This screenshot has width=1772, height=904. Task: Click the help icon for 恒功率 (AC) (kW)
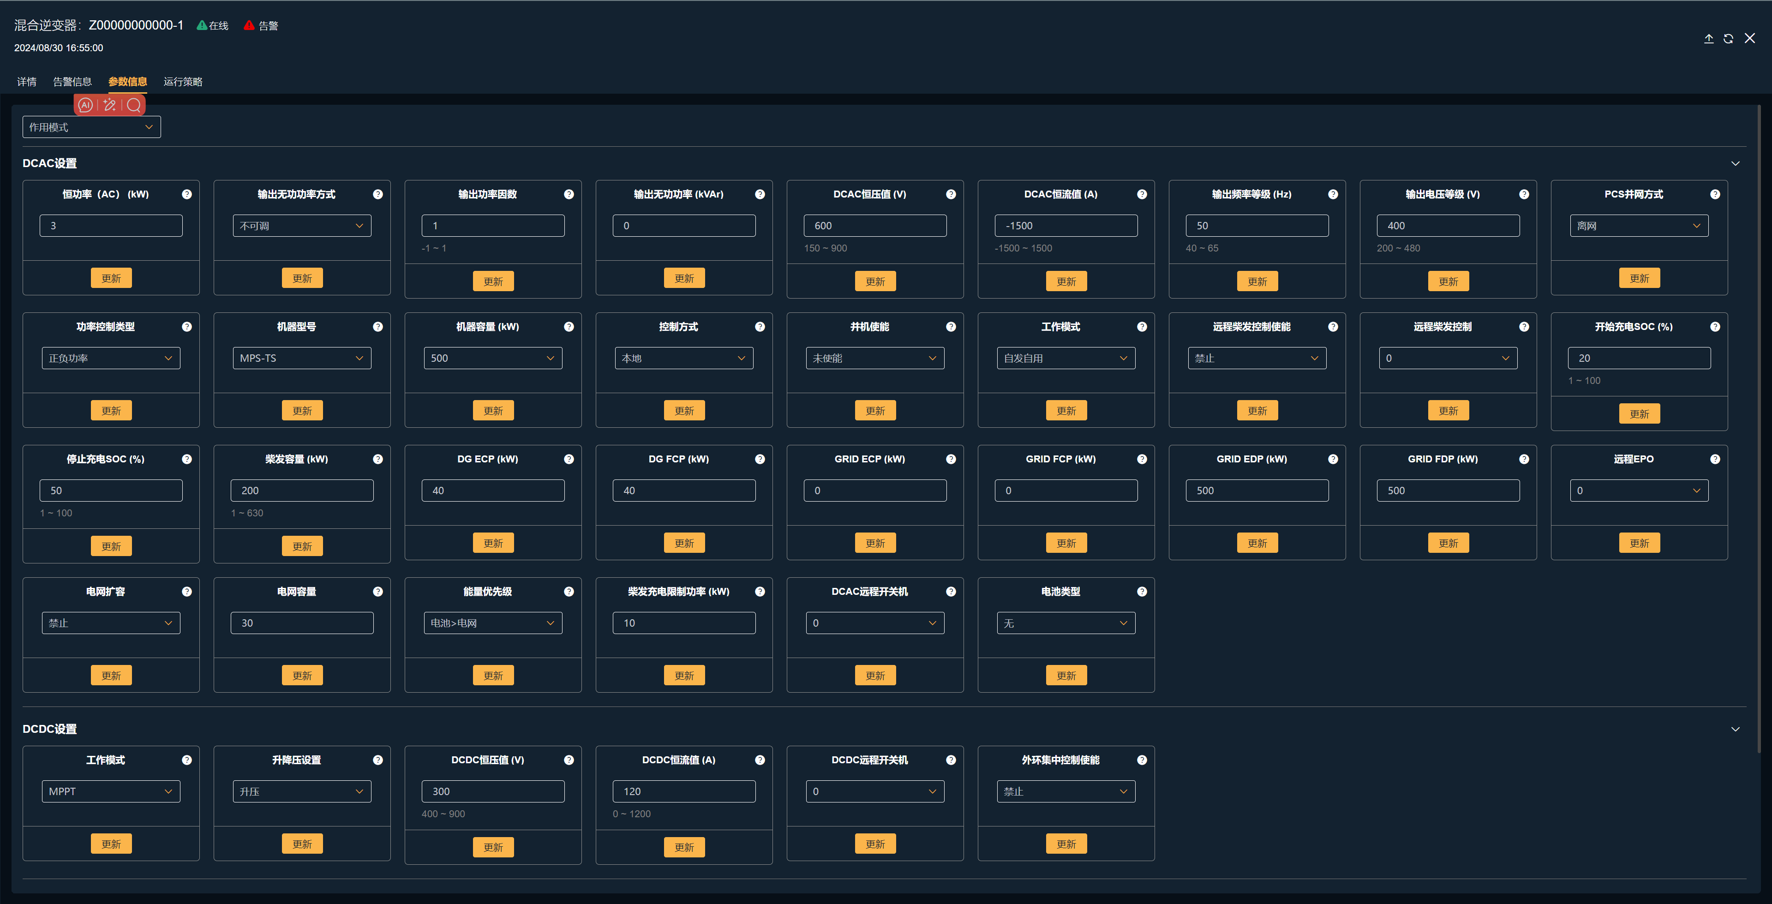(x=186, y=195)
